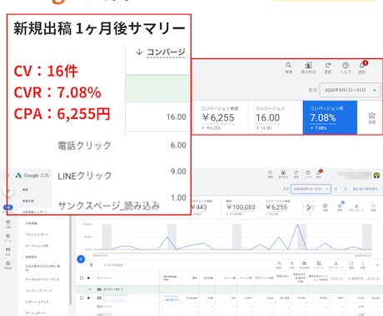
Task: Select the blue コンバージョン率 7.08% scorecard
Action: pos(330,117)
